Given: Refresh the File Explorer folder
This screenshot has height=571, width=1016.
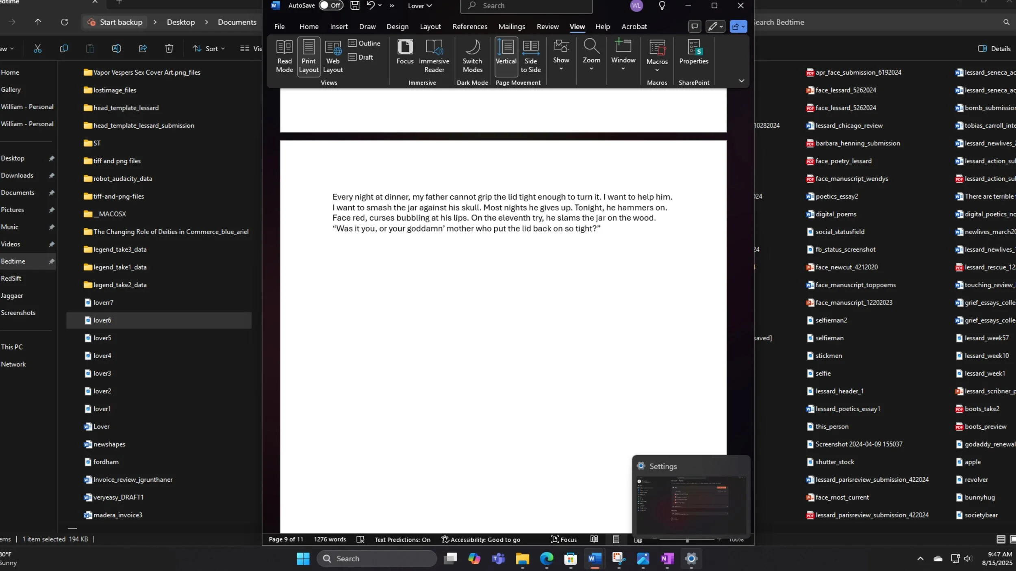Looking at the screenshot, I should [x=64, y=22].
